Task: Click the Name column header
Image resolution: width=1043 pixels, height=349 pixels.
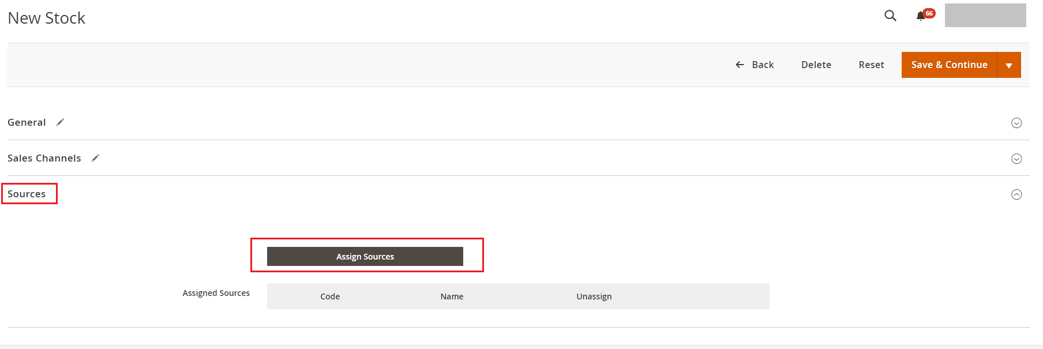Action: click(x=452, y=297)
